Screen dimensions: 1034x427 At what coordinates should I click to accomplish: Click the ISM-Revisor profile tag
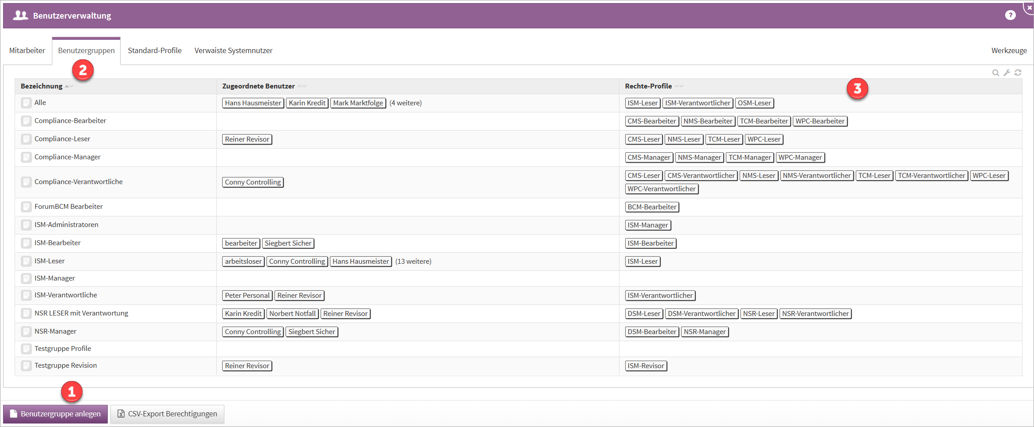(646, 366)
